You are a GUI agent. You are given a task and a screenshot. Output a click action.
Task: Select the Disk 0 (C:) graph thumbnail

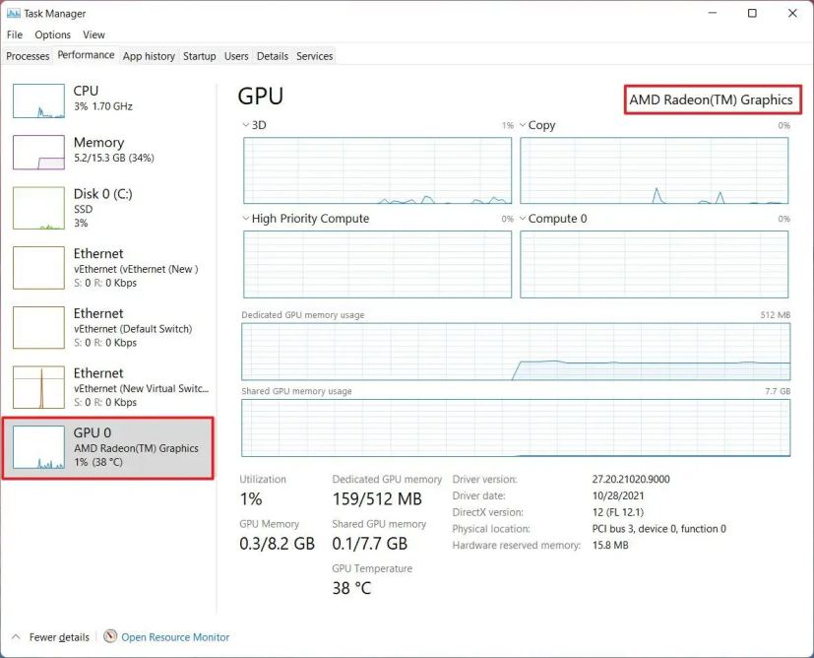tap(39, 208)
